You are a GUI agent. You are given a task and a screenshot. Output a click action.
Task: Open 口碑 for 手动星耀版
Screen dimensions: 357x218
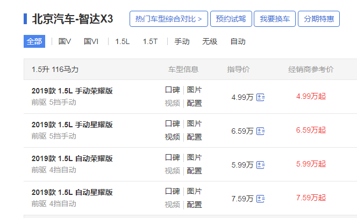click(x=173, y=123)
